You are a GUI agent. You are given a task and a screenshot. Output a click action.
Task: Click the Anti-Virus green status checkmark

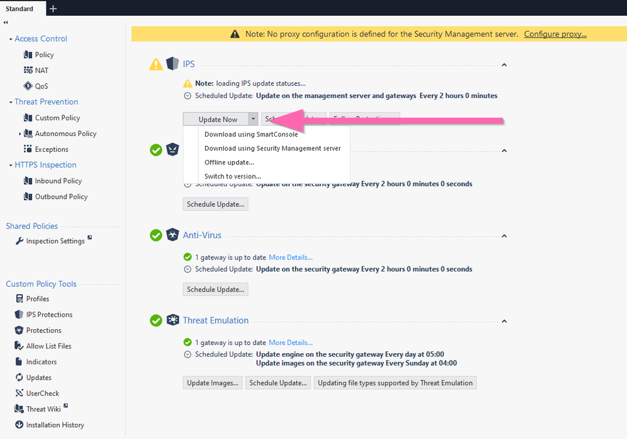pyautogui.click(x=156, y=235)
